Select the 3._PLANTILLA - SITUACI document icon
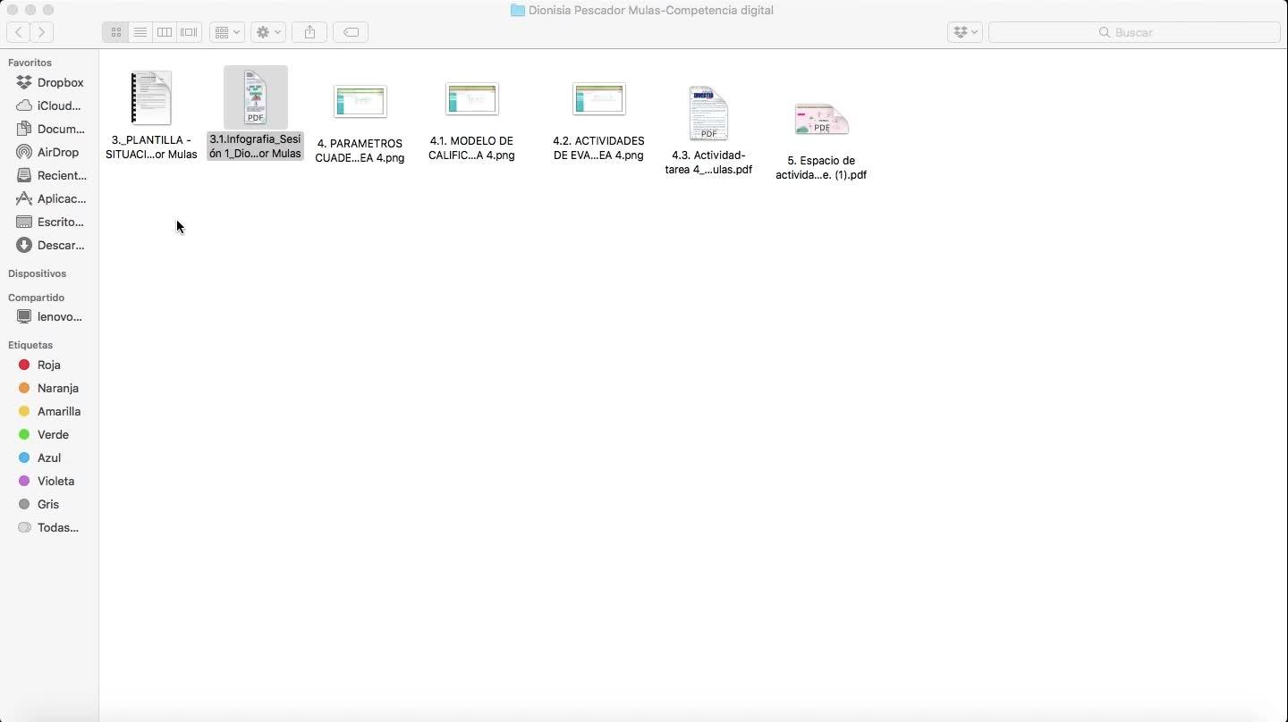This screenshot has width=1288, height=722. point(151,97)
